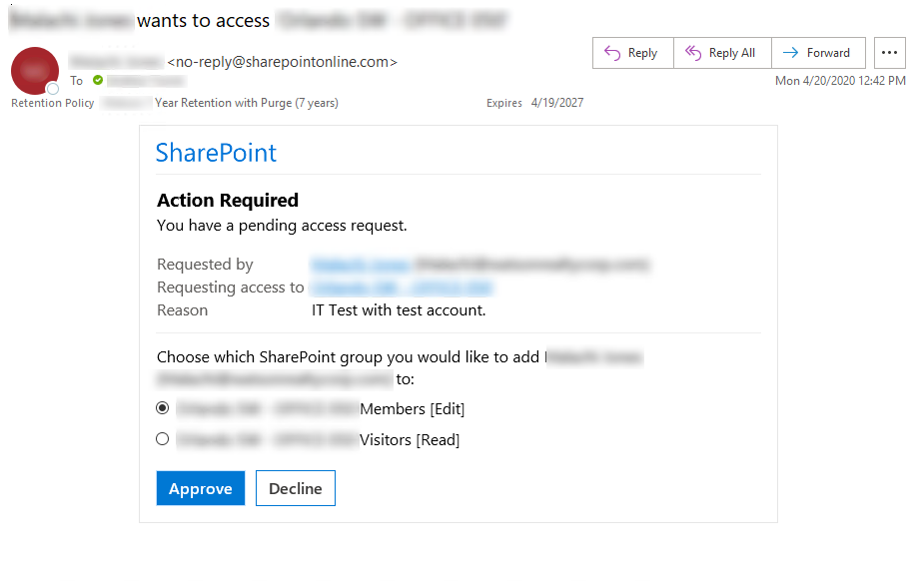
Task: Click the Reply All double-arrow icon
Action: point(694,52)
